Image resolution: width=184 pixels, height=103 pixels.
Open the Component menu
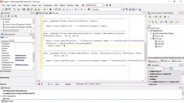coord(48,5)
